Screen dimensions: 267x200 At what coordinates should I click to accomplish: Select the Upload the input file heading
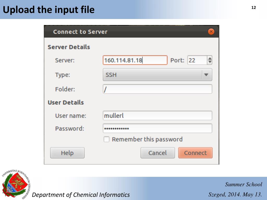[x=49, y=10]
